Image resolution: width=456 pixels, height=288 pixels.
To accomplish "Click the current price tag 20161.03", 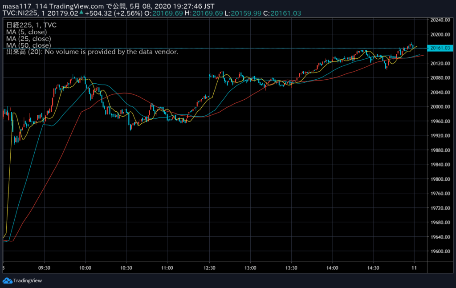I will point(440,48).
